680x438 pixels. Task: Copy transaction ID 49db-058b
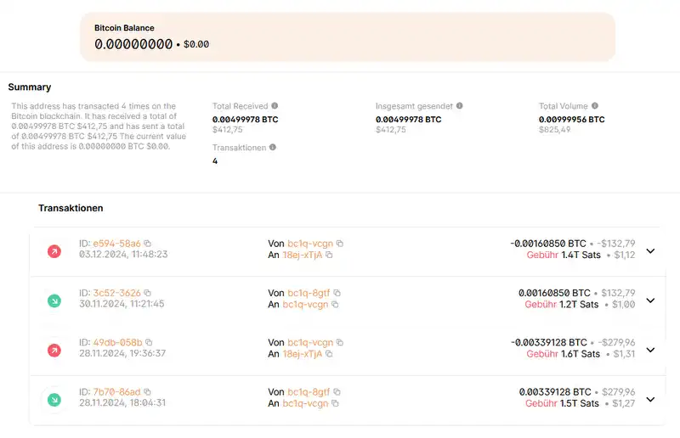(x=149, y=342)
